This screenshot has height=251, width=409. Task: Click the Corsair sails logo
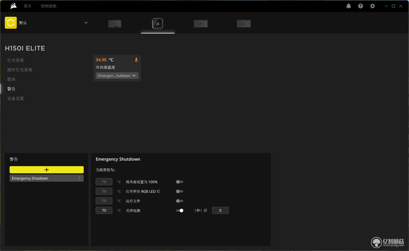(x=13, y=6)
